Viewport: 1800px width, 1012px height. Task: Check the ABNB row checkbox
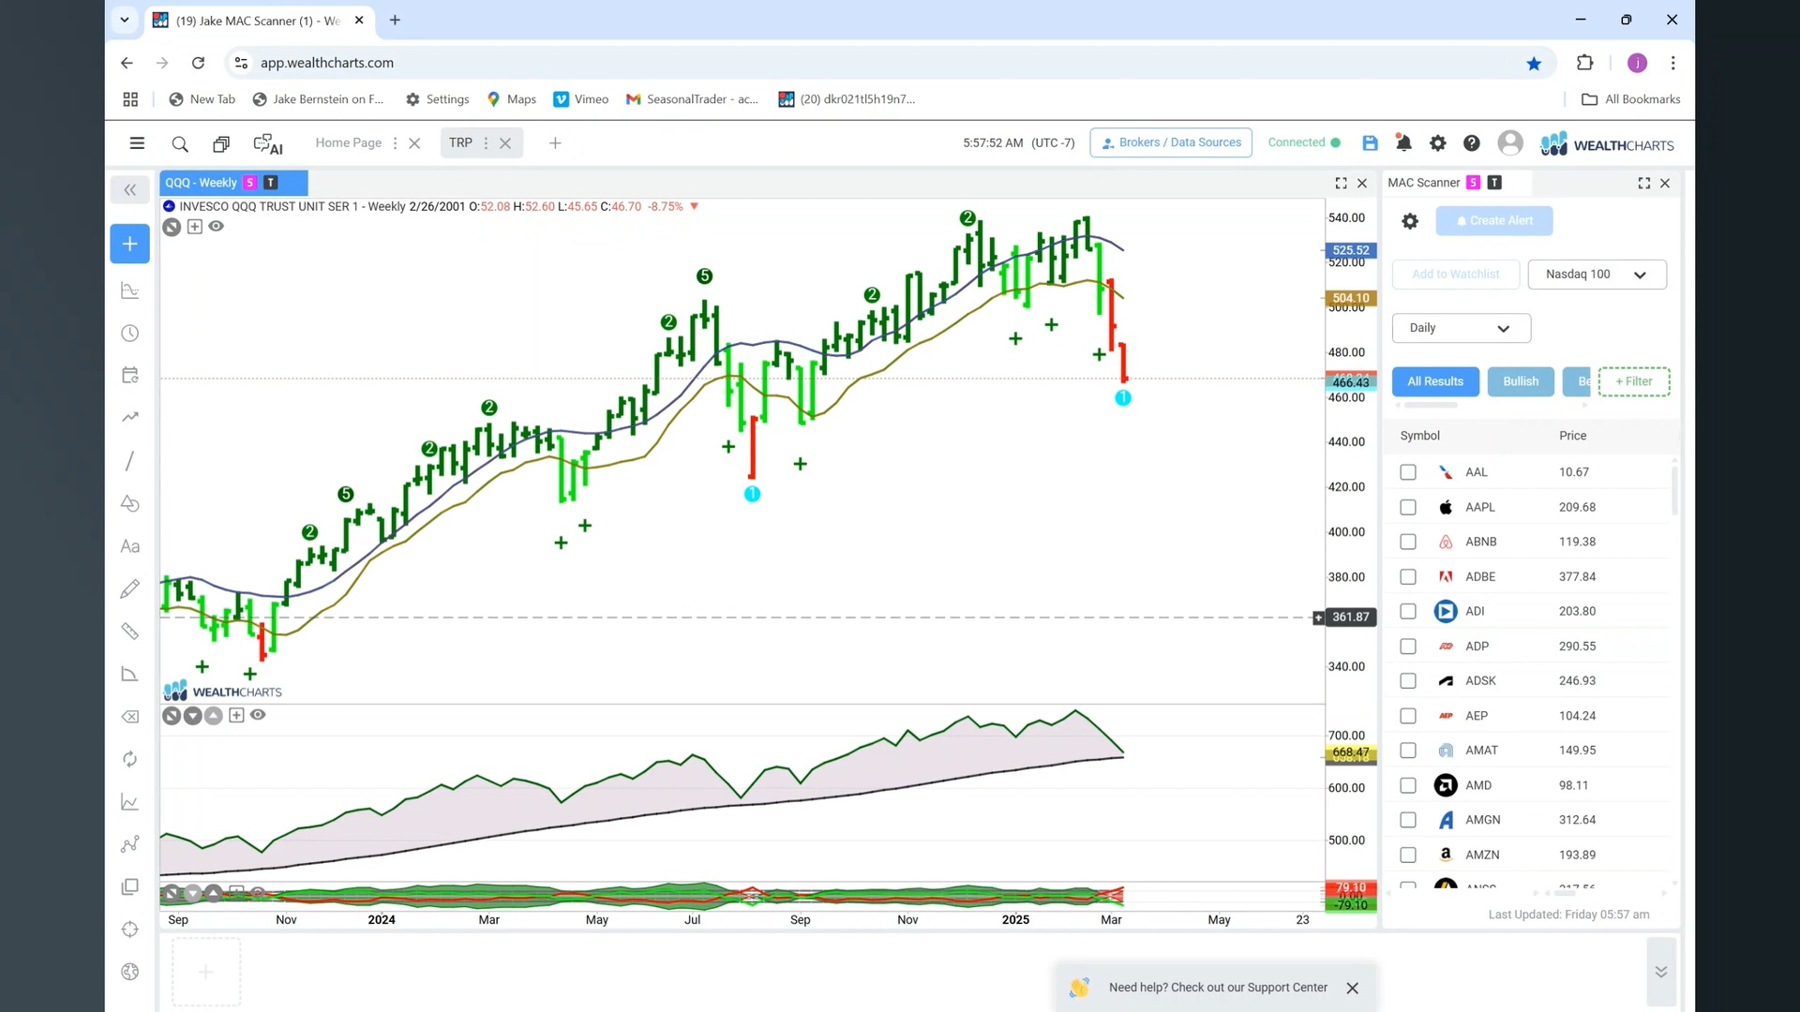pyautogui.click(x=1408, y=542)
